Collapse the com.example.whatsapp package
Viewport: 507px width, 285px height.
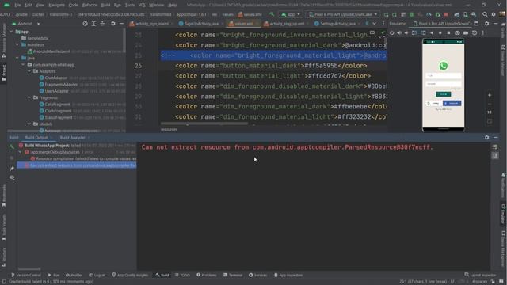[23, 65]
